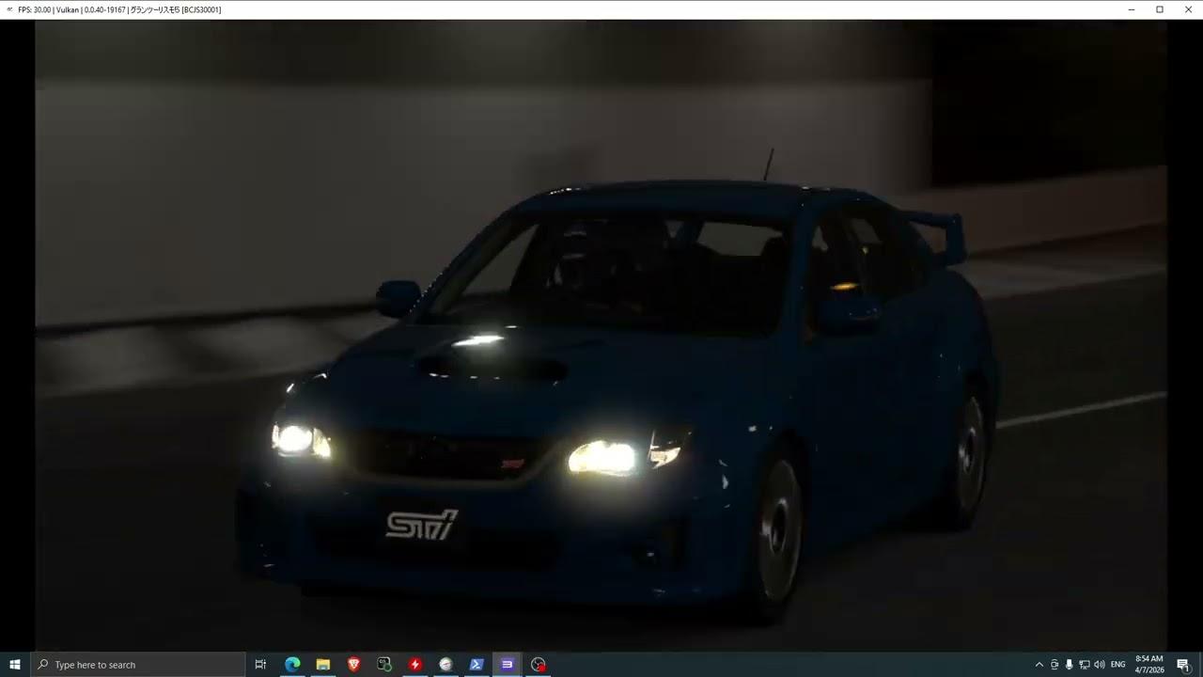Open Task View on the taskbar

260,665
